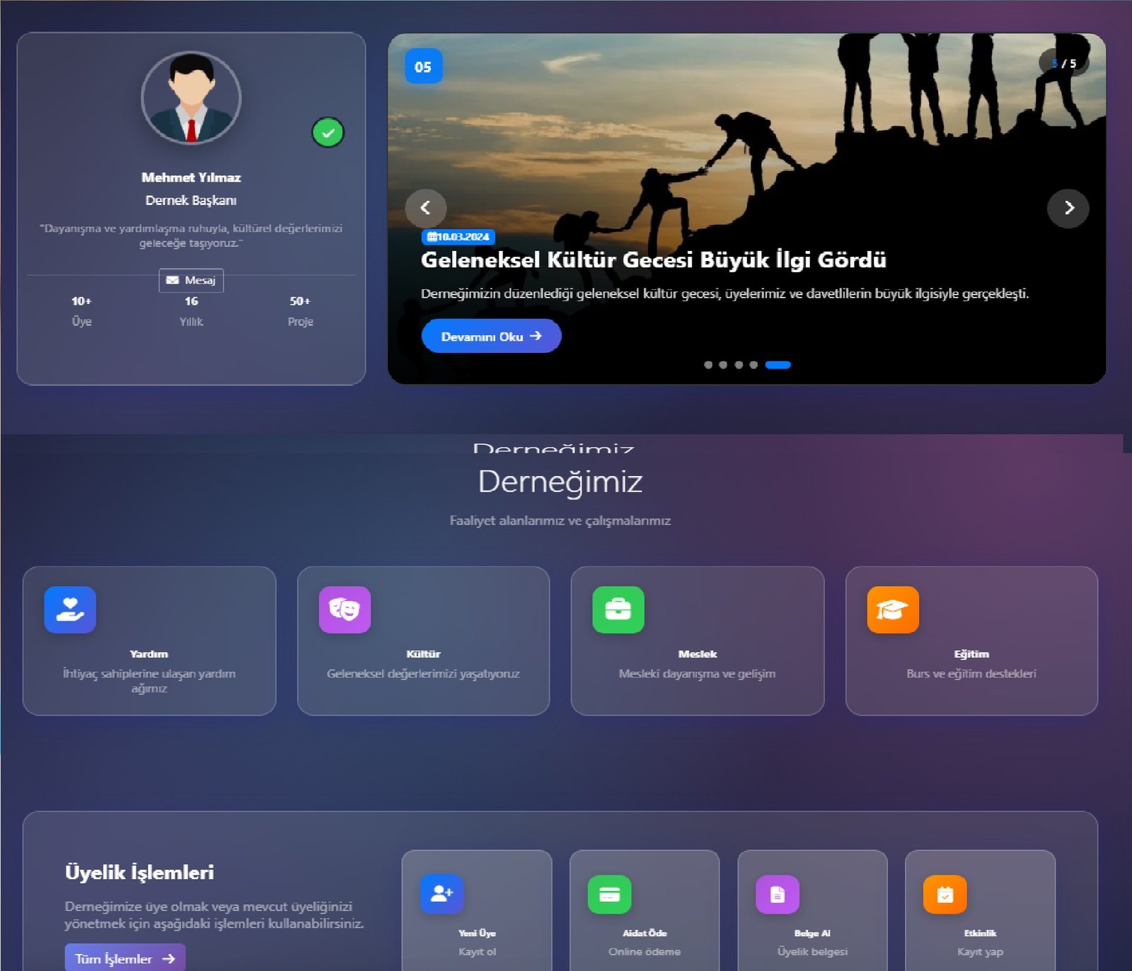Click the Yardım hand-heart icon
The width and height of the screenshot is (1132, 971).
[70, 610]
